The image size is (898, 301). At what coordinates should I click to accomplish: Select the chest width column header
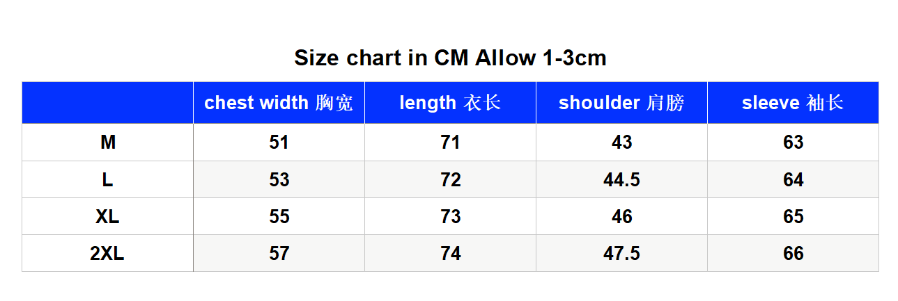pyautogui.click(x=279, y=103)
